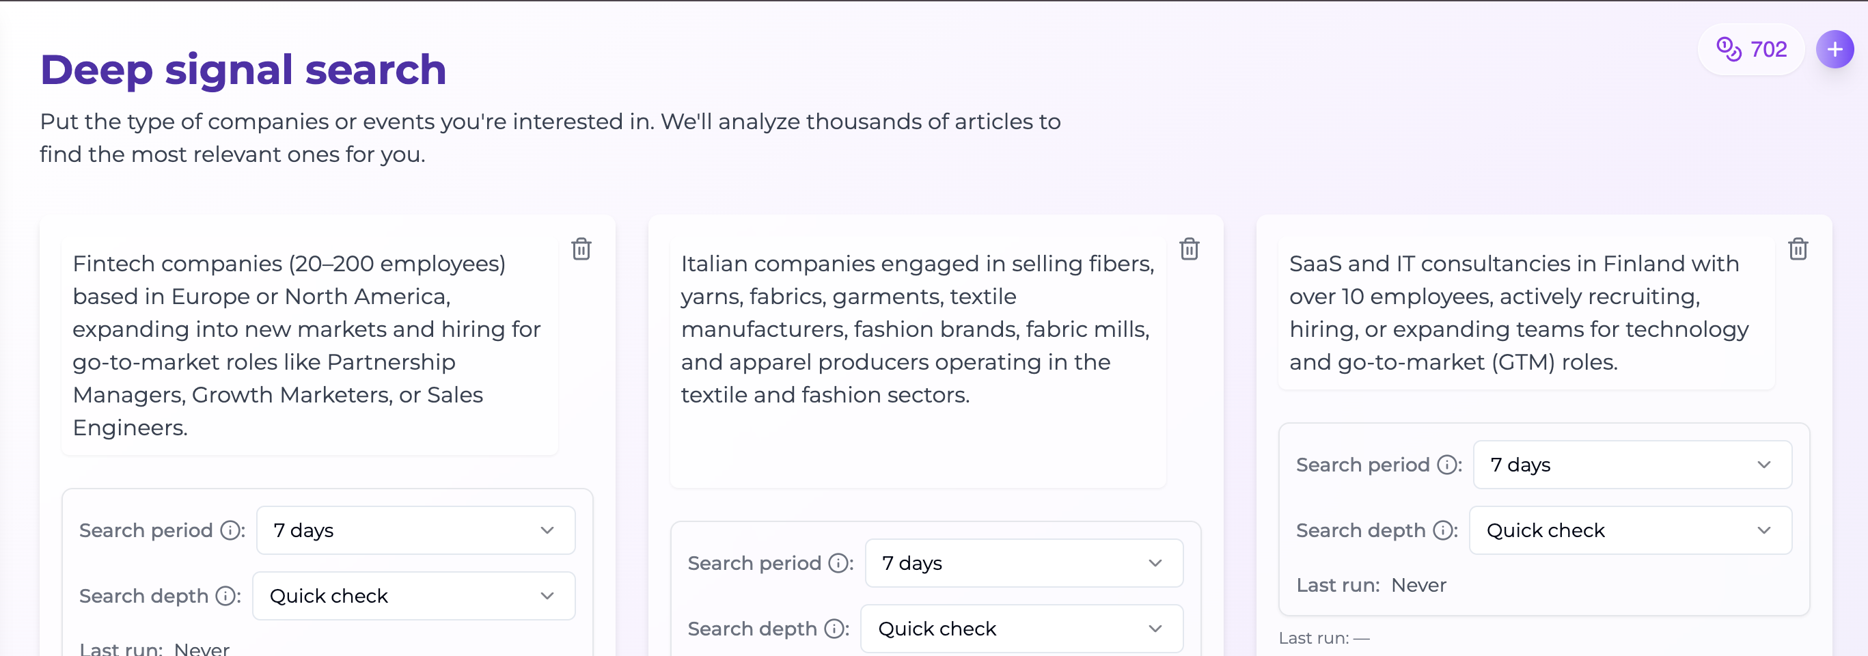Image resolution: width=1868 pixels, height=656 pixels.
Task: Open the 7 days period dropdown in Fintech card
Action: (x=415, y=530)
